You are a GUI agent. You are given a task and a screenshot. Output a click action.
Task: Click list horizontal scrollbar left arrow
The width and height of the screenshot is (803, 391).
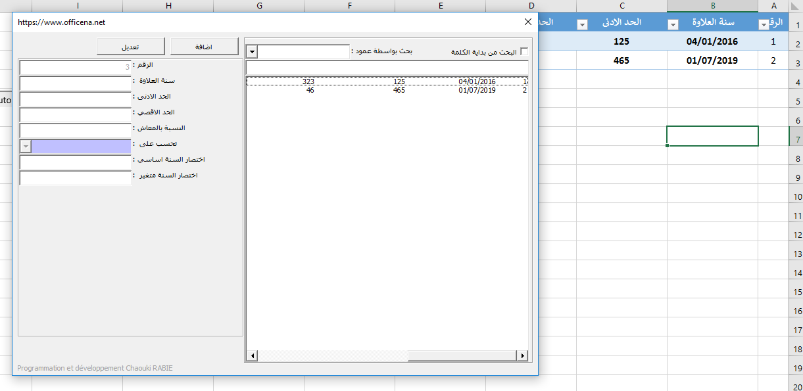pos(251,356)
